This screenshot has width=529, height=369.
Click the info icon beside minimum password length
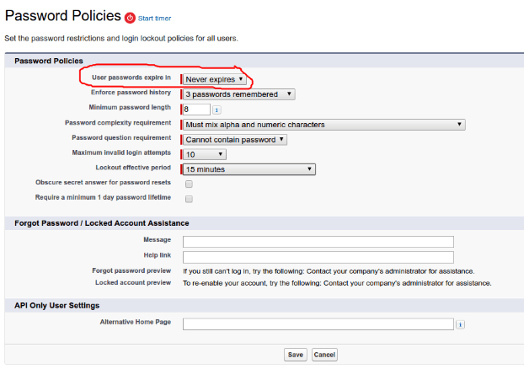coord(216,109)
